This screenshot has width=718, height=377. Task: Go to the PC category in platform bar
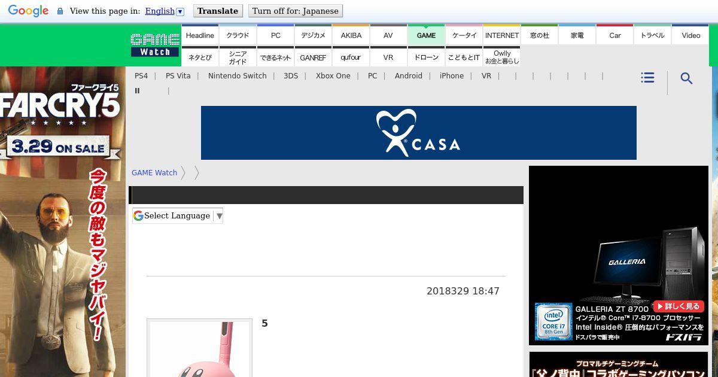coord(372,76)
